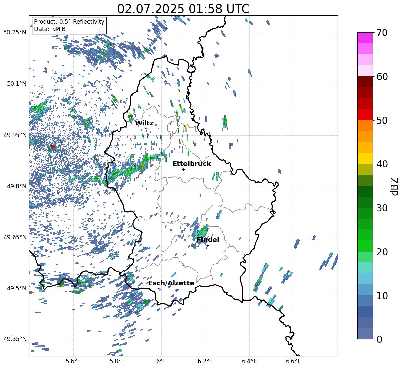Click the Ettelbruck city label
This screenshot has width=403, height=368.
click(192, 164)
